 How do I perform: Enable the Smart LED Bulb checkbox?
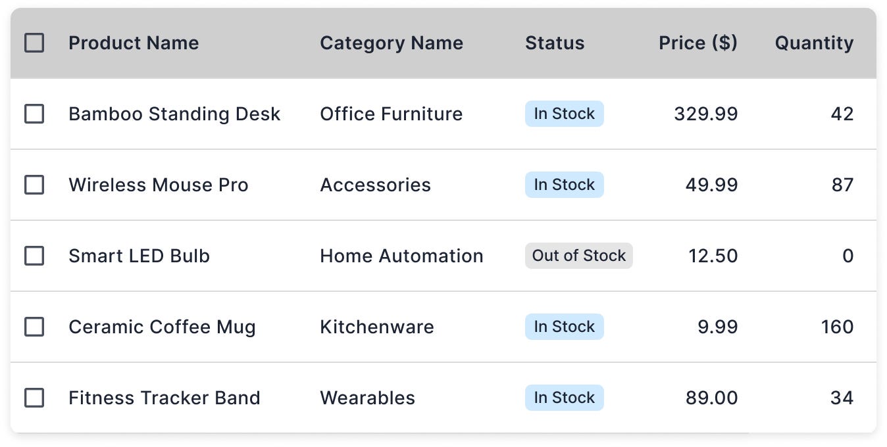point(34,256)
